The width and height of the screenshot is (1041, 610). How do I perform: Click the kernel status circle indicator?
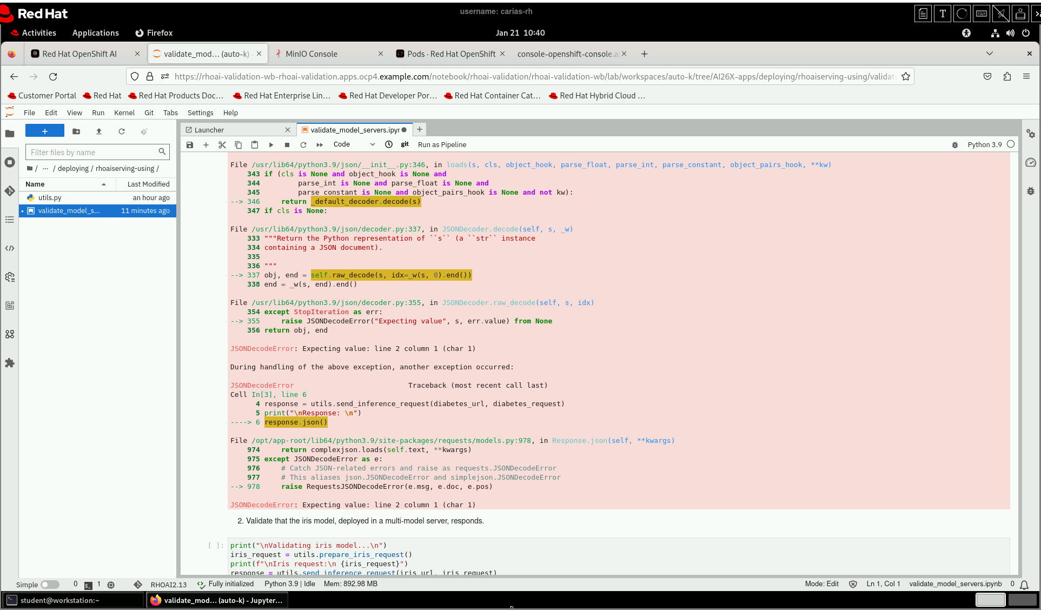[x=1011, y=144]
